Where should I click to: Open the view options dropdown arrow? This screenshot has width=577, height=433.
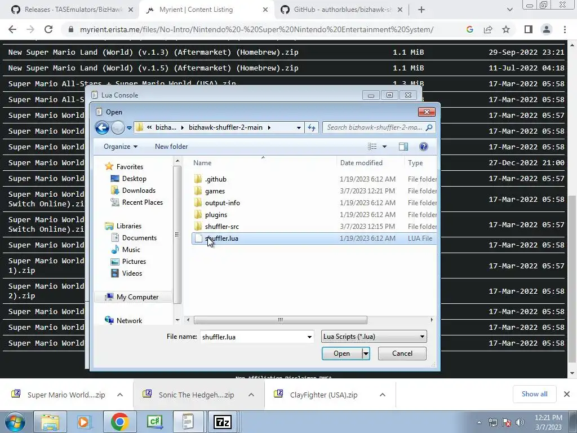coord(384,147)
